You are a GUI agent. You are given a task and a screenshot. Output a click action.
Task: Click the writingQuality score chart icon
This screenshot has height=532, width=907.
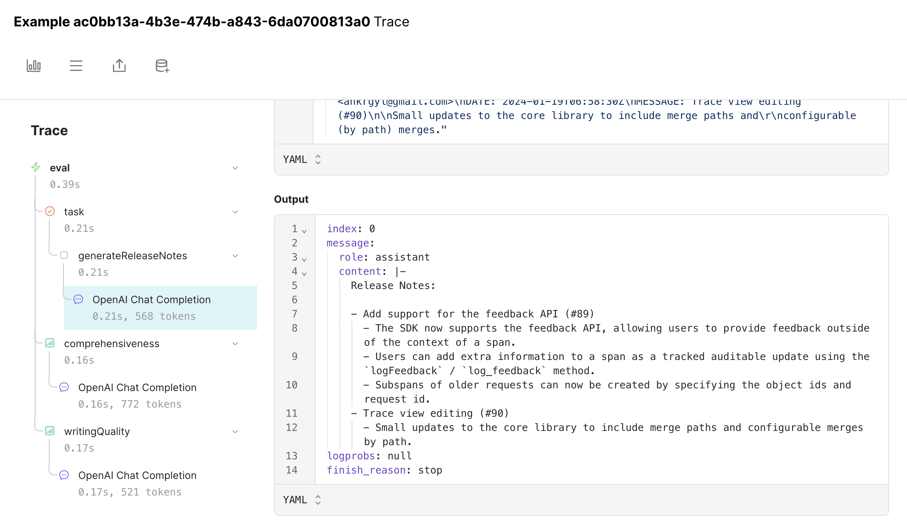(50, 431)
